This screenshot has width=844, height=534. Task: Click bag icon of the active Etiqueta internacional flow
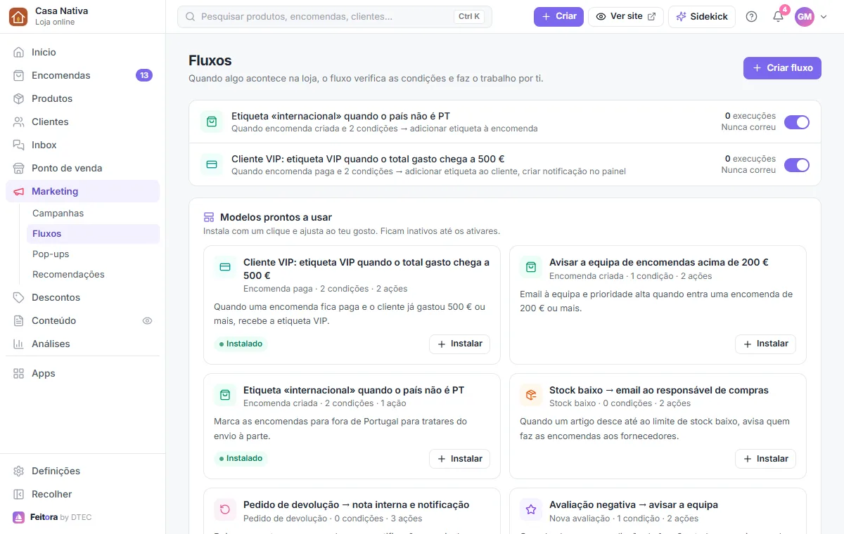click(212, 122)
